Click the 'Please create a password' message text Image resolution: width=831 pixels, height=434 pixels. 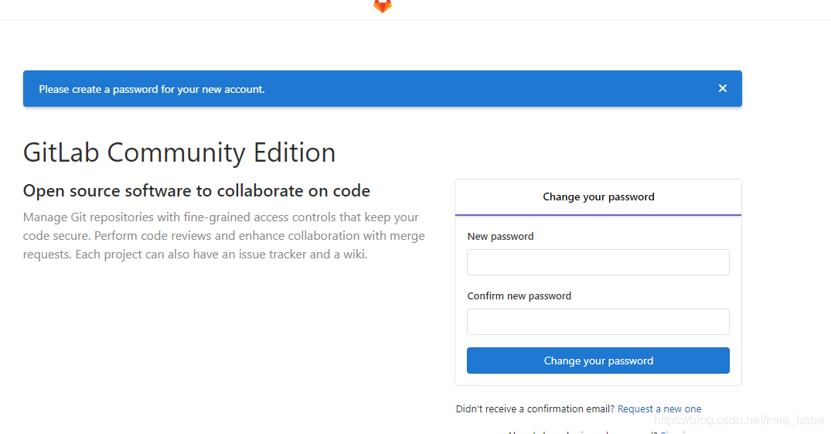[152, 89]
